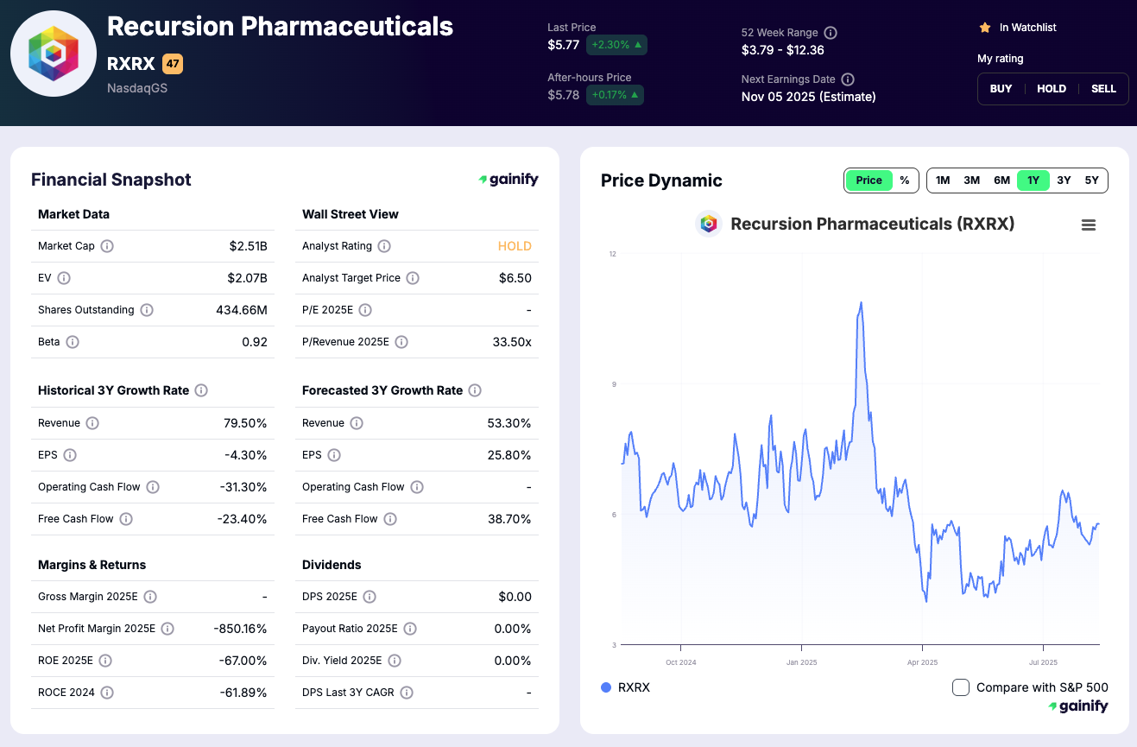Click the 33.50x P/Revenue value
Image resolution: width=1137 pixels, height=747 pixels.
[x=512, y=342]
